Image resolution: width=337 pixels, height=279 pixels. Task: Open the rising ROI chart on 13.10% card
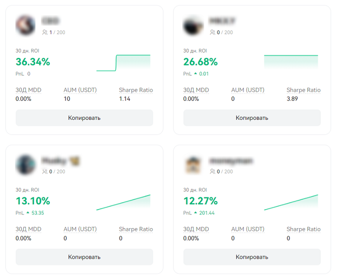coord(123,202)
